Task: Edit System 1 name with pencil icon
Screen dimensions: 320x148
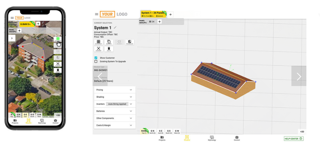Action: 115,27
